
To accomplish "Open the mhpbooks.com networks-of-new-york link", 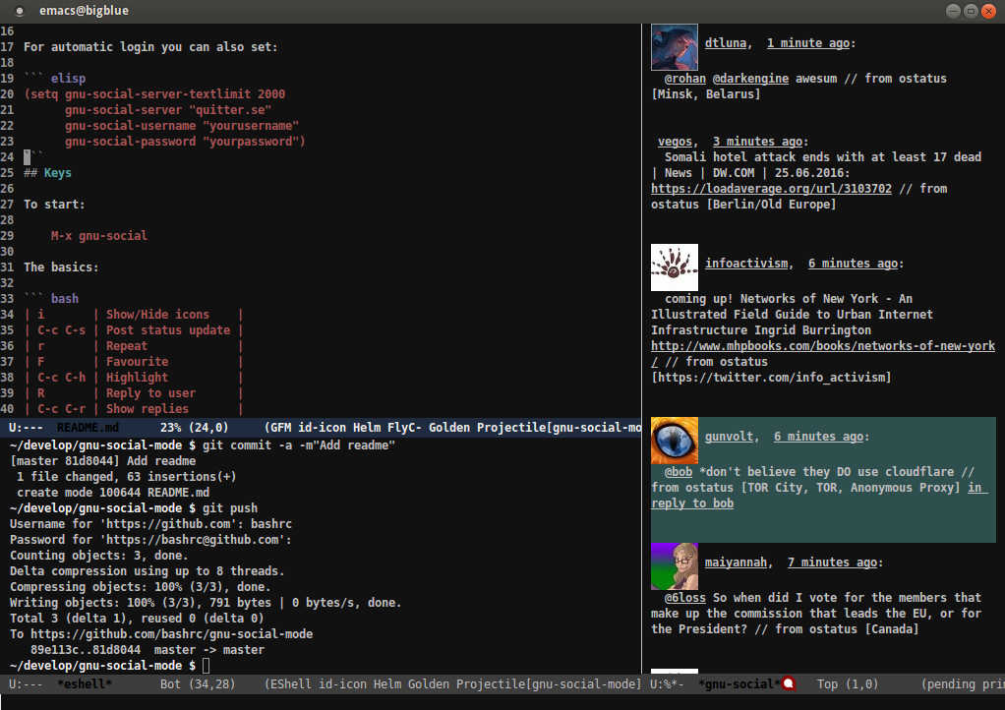I will (823, 346).
